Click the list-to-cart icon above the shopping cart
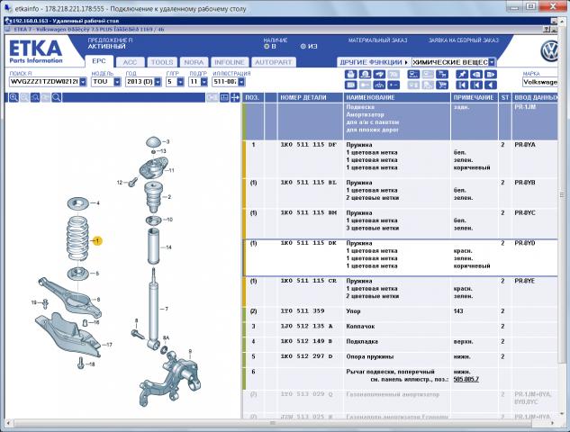The image size is (570, 432). (x=442, y=75)
